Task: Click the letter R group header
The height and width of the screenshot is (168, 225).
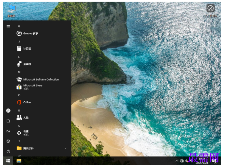Action: pos(19,111)
